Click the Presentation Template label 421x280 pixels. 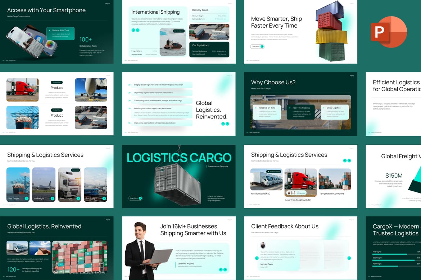[218, 167]
